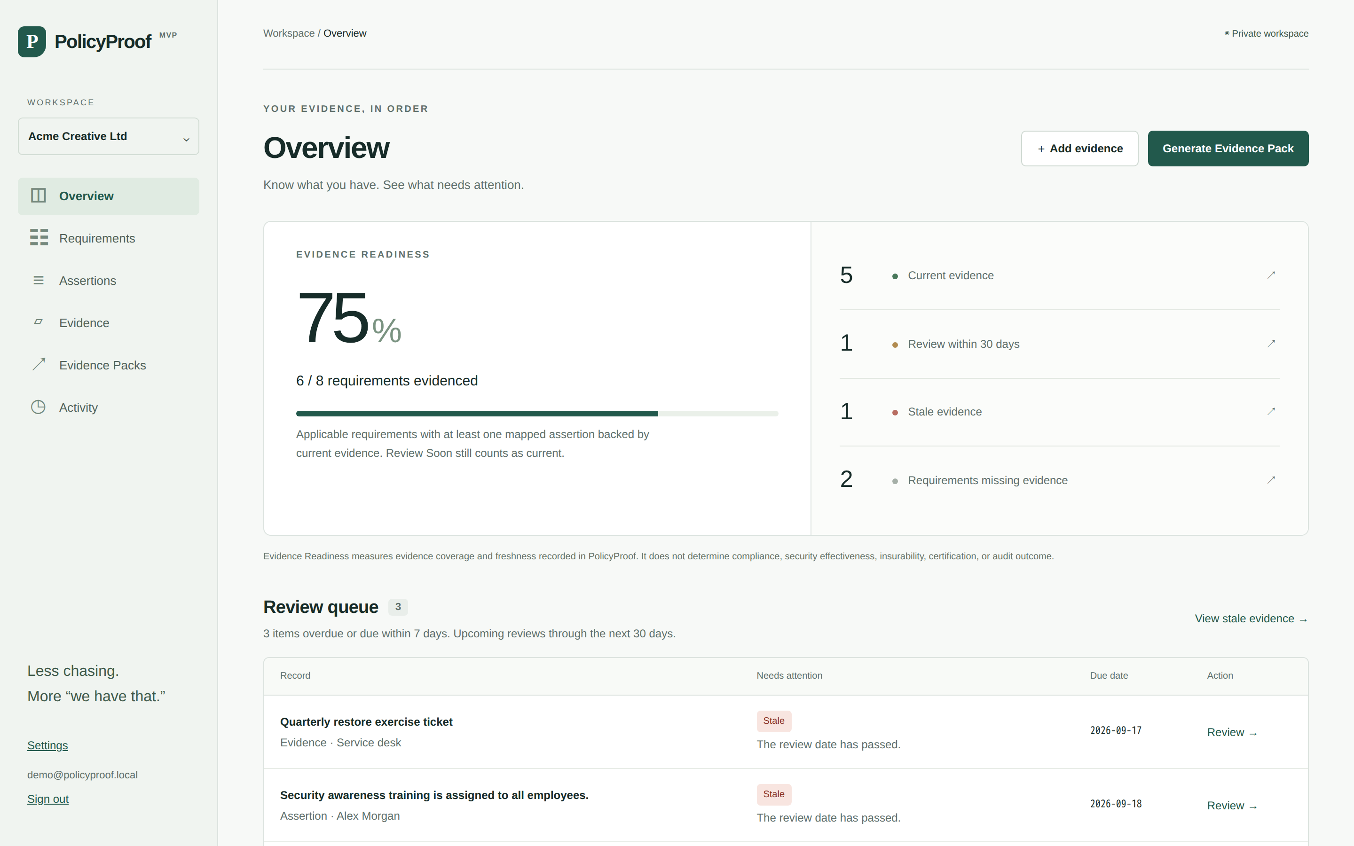Click the Stale evidence label
The height and width of the screenshot is (846, 1354).
tap(945, 412)
